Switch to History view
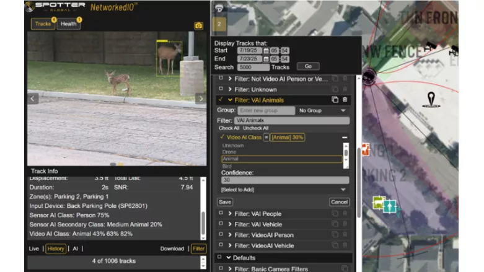The width and height of the screenshot is (484, 272). point(56,248)
